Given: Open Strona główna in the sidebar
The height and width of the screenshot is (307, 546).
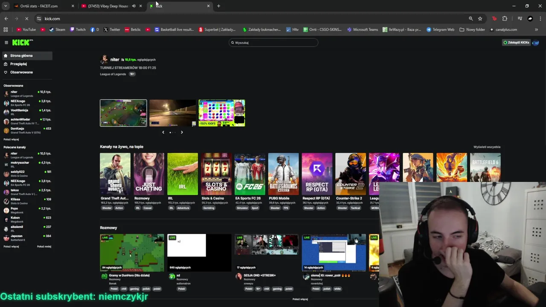Looking at the screenshot, I should coord(26,56).
